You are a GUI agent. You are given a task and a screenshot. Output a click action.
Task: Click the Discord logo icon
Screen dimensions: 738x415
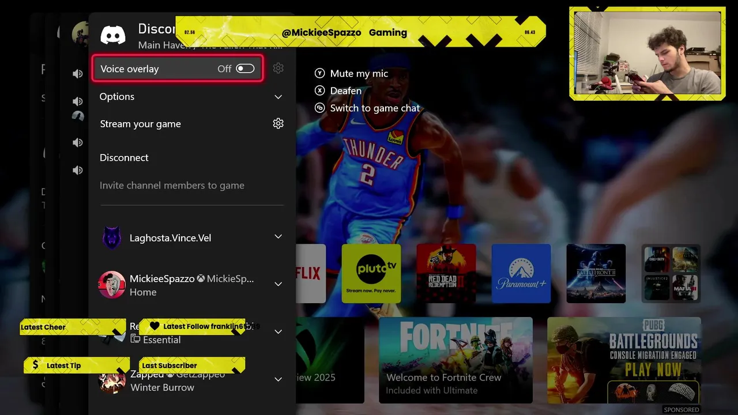click(113, 35)
